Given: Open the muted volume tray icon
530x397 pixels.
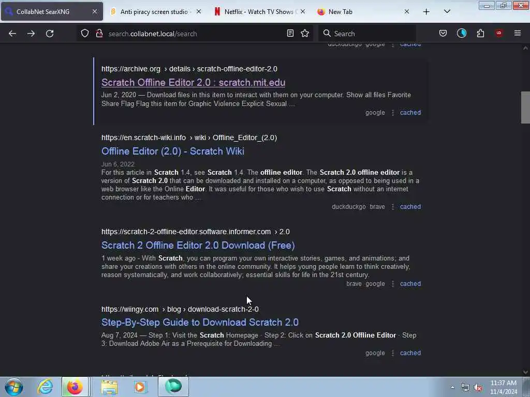Looking at the screenshot, I should 478,388.
